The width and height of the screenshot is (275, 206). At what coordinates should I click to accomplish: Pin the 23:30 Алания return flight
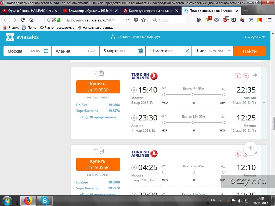tap(134, 118)
